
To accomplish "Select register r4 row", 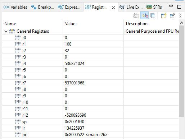I will tap(90, 64).
